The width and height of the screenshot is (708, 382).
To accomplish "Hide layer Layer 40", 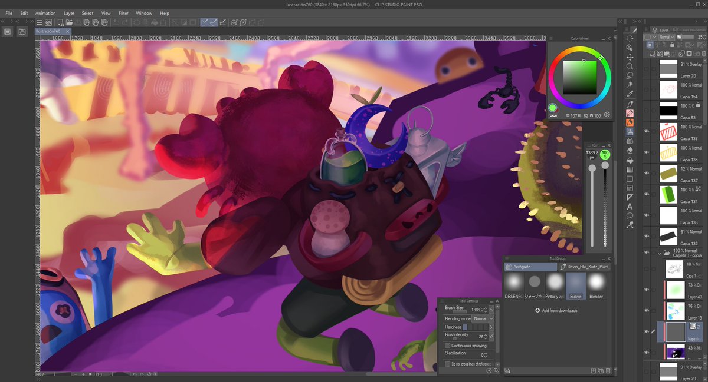I will point(646,290).
